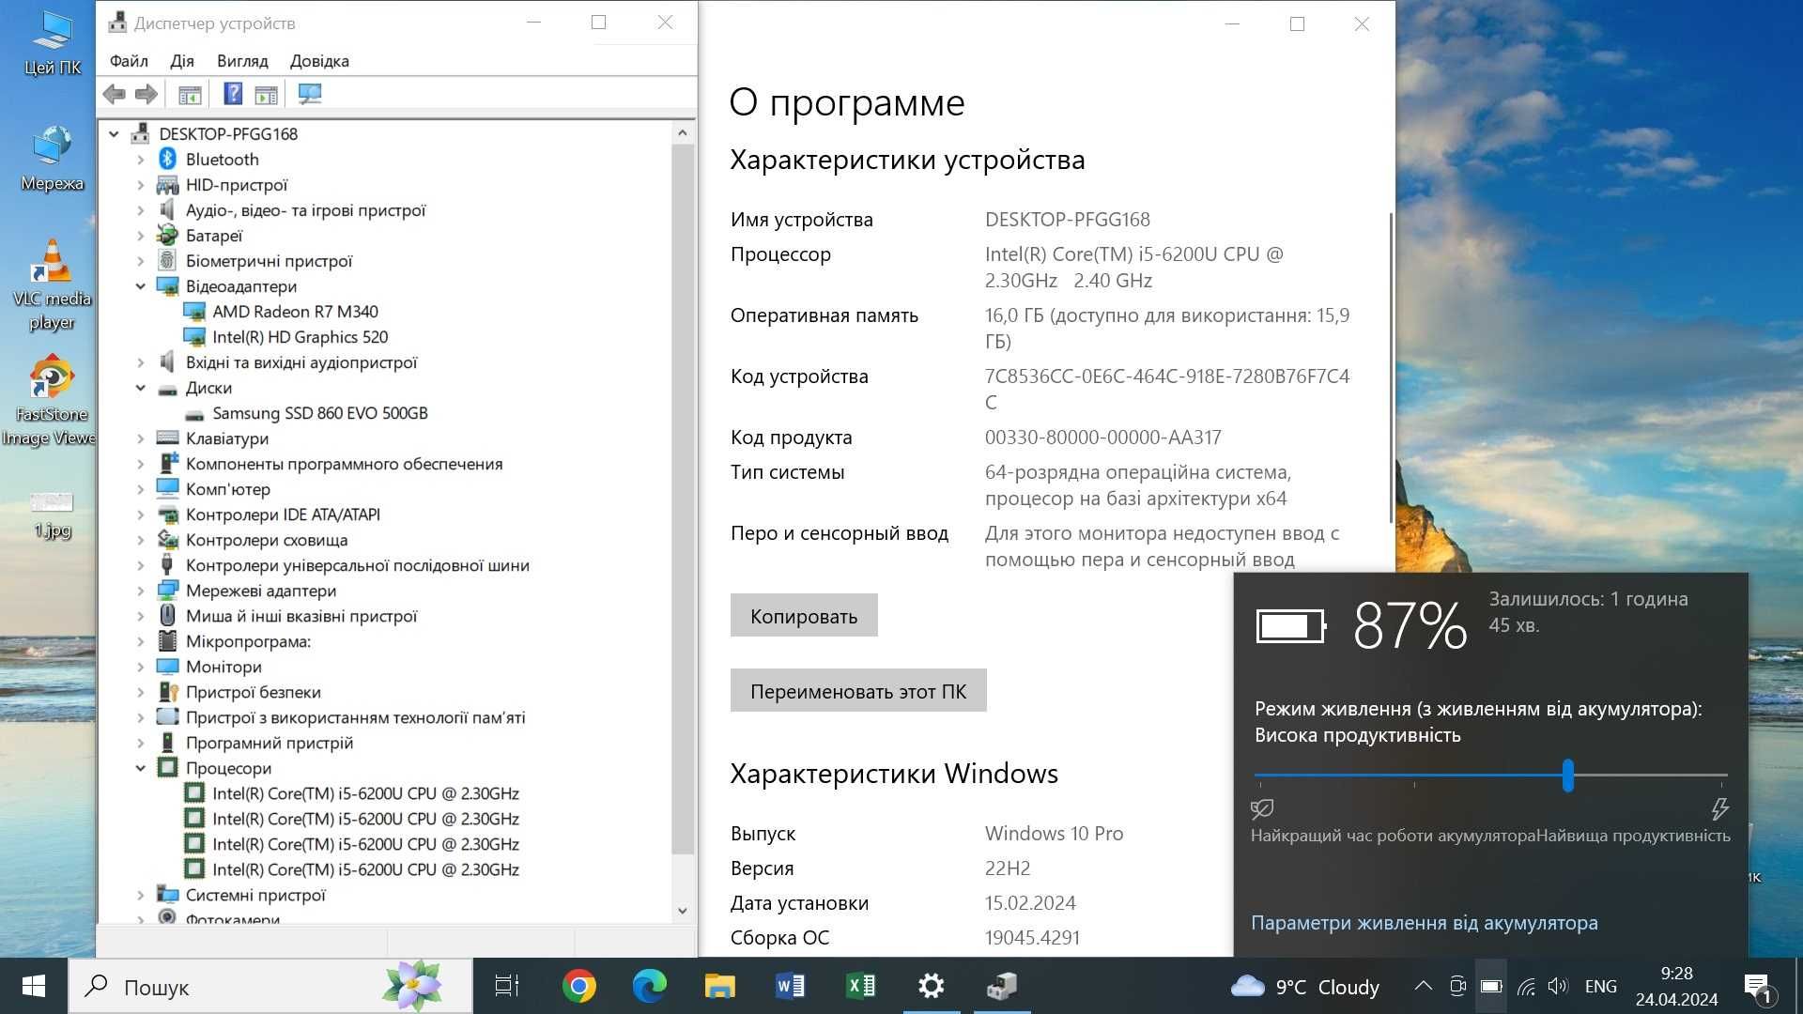
Task: Click the battery icon in system tray
Action: coord(1491,987)
